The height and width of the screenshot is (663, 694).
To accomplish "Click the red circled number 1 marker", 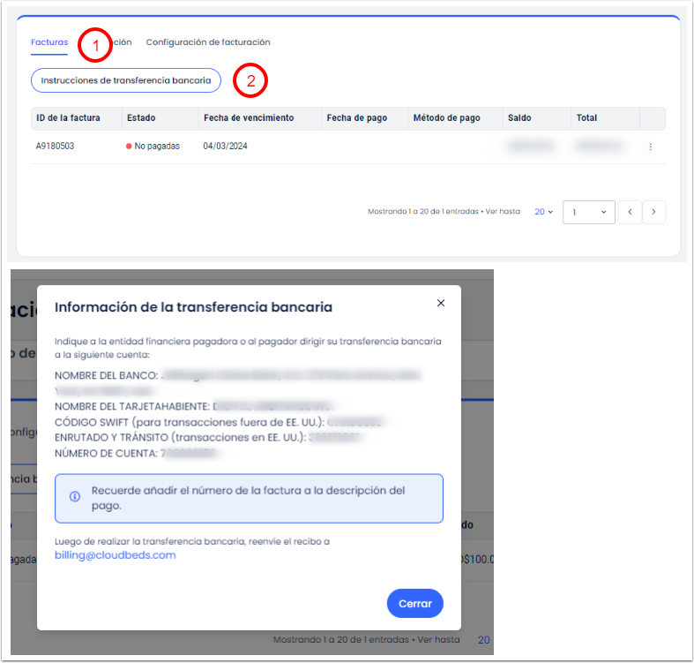I will point(95,45).
